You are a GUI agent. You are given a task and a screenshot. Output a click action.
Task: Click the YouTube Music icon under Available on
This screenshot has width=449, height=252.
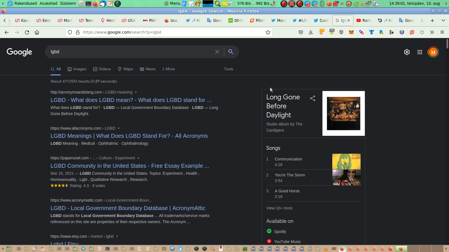click(x=269, y=241)
